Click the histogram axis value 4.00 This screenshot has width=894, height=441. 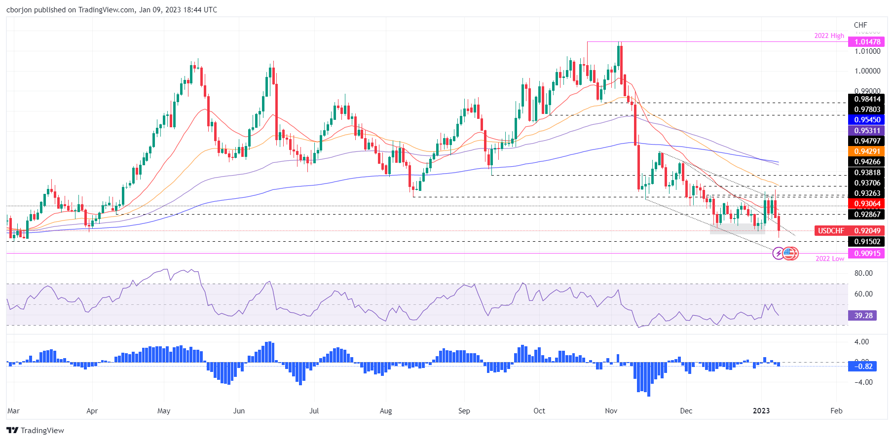click(x=861, y=342)
